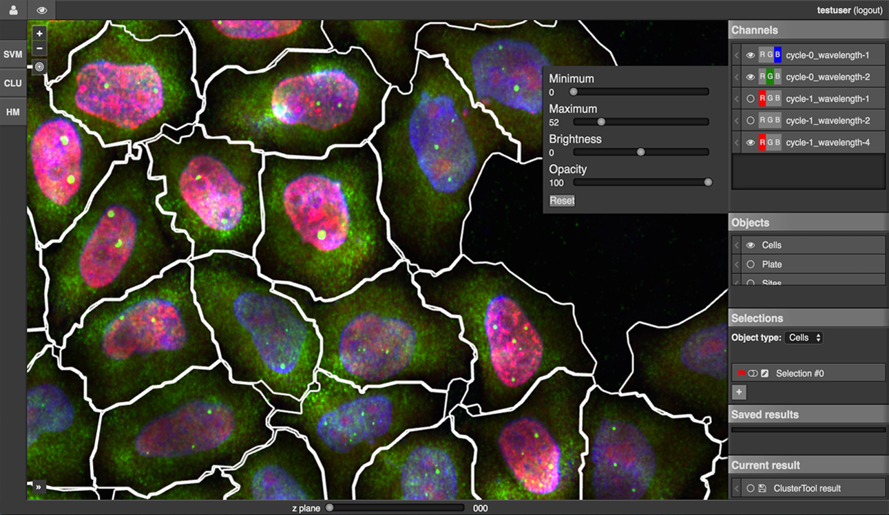Click the Maximum slider handle
This screenshot has width=889, height=515.
601,122
